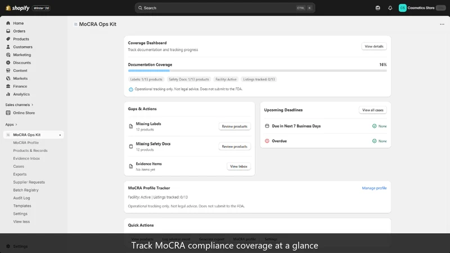Collapse app menu with View less
This screenshot has height=253, width=450.
coord(21,222)
